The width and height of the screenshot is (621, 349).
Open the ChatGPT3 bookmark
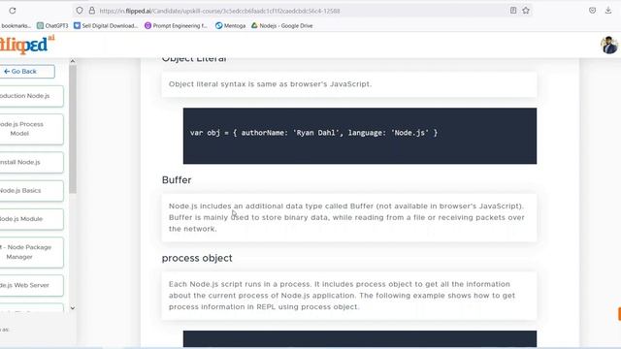click(x=52, y=26)
